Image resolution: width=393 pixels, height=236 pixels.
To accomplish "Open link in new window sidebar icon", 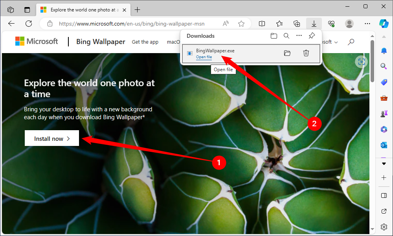I will (384, 211).
